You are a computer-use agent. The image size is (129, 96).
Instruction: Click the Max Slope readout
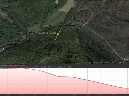click(x=49, y=67)
